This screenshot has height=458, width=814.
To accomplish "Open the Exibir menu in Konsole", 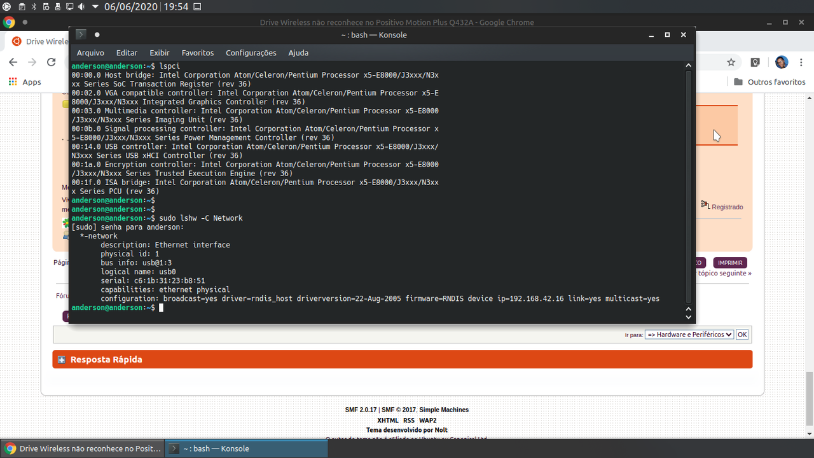I will pos(160,53).
